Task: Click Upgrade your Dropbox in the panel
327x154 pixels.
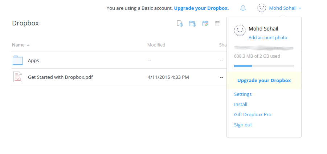Action: click(264, 81)
